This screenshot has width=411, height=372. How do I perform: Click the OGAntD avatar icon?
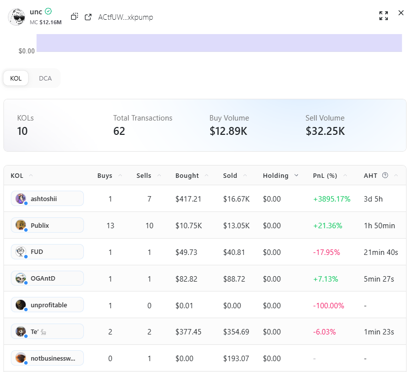[x=21, y=279]
